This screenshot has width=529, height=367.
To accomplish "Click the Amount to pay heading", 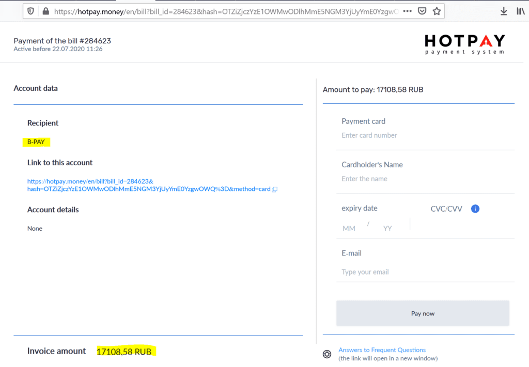I will tap(373, 90).
